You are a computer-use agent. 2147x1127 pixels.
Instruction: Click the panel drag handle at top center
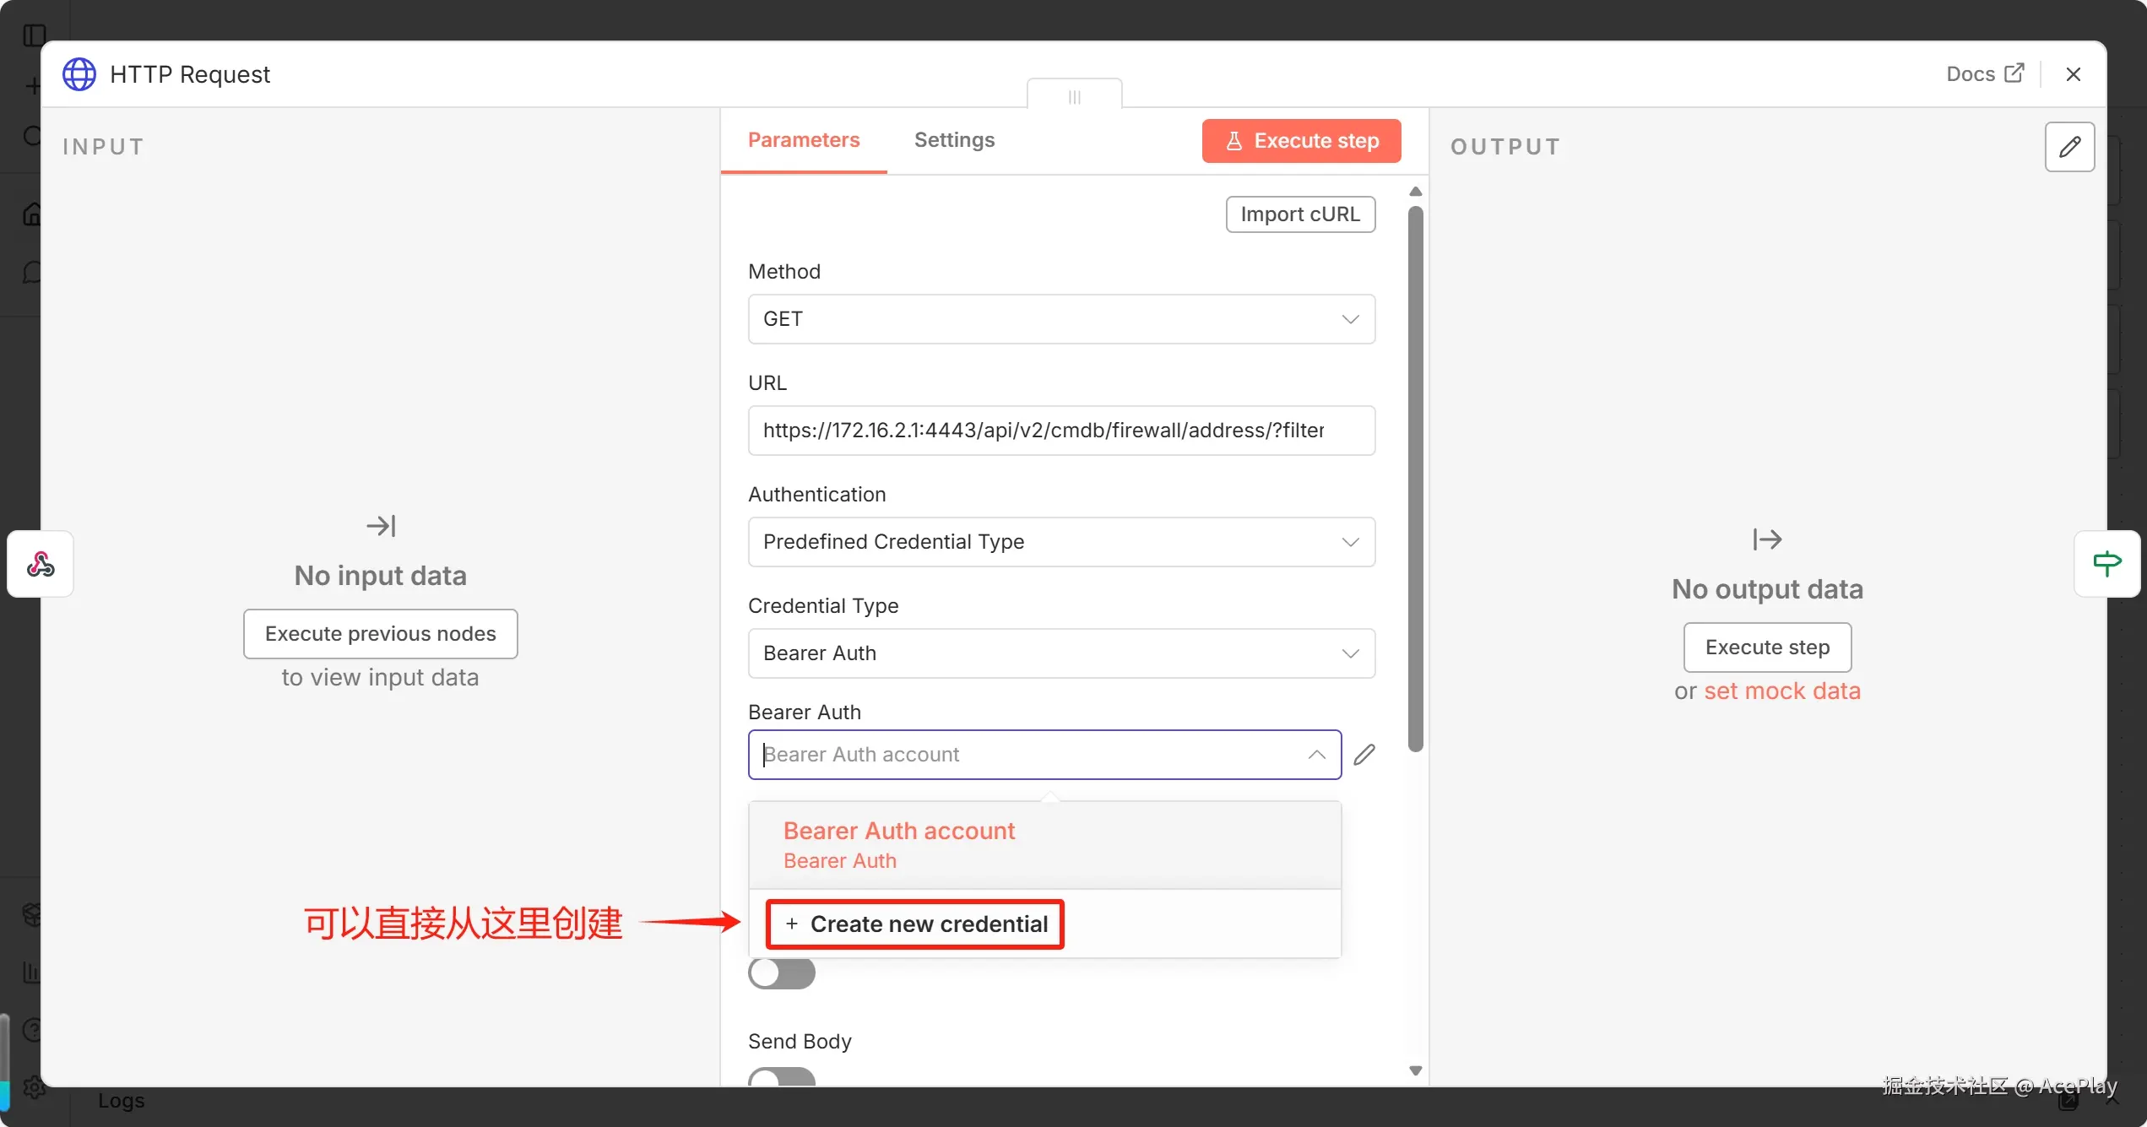coord(1074,96)
